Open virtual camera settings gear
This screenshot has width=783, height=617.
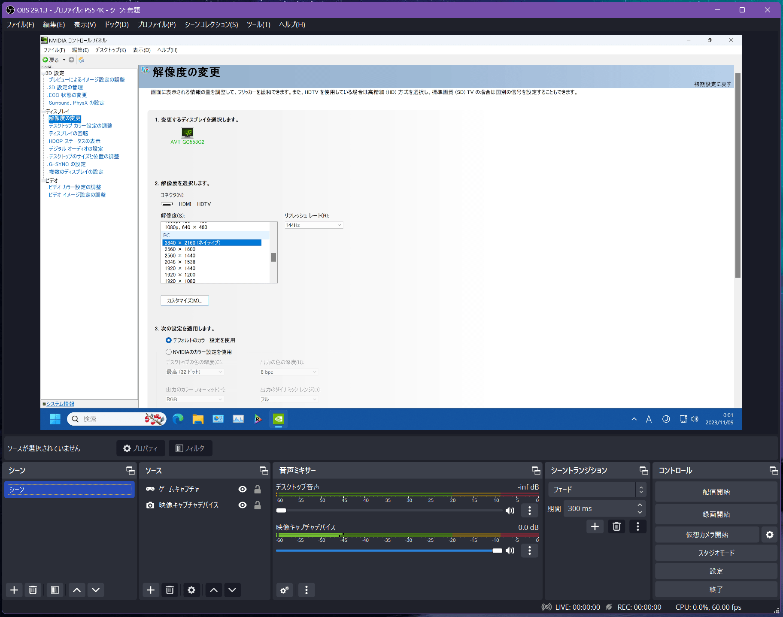click(x=770, y=535)
